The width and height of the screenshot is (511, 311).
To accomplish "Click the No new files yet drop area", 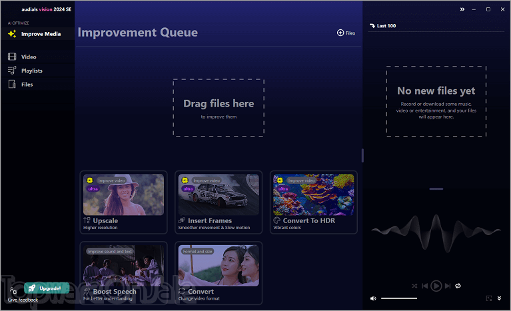I will pos(436,101).
